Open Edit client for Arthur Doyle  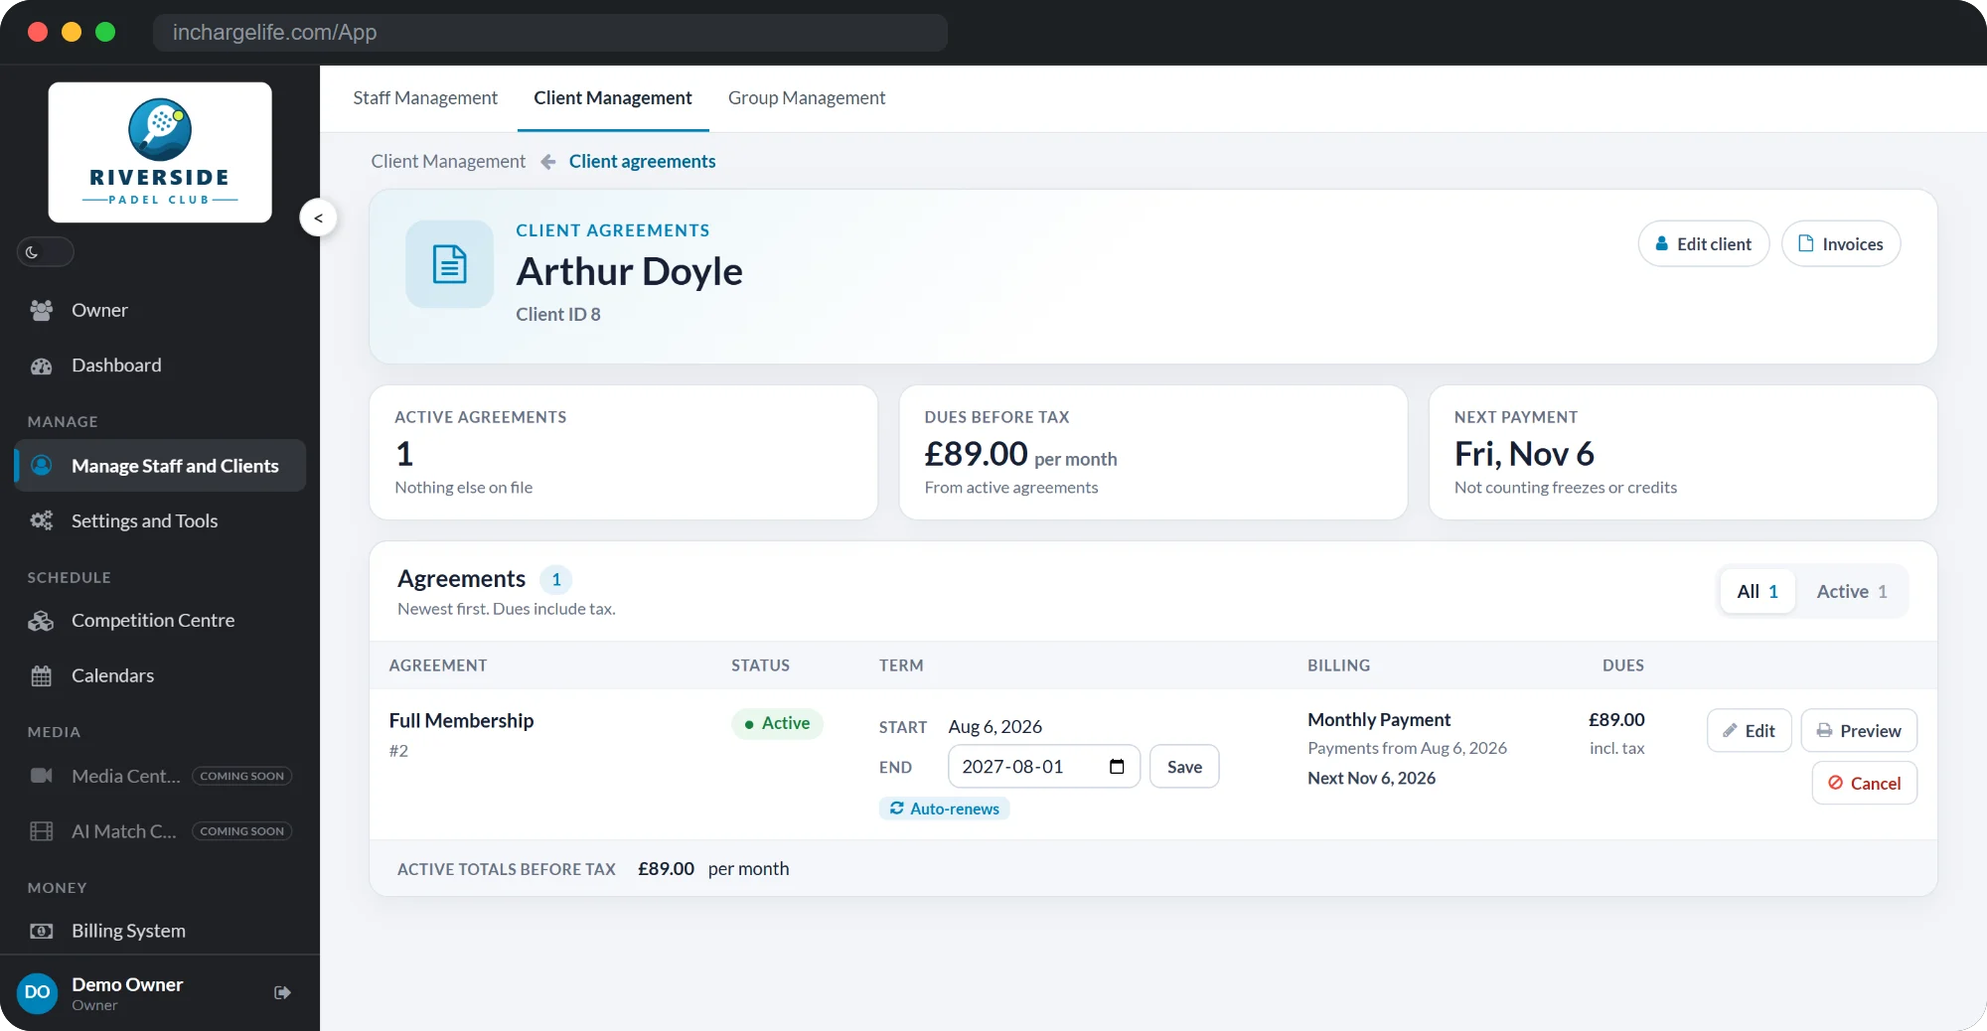[x=1704, y=244]
